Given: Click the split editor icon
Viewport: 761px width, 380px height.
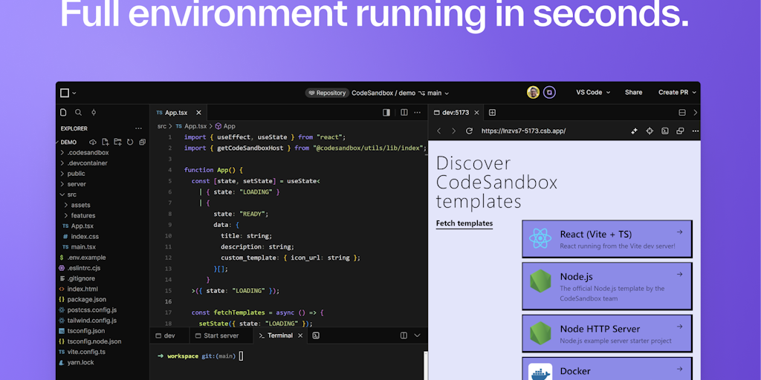Looking at the screenshot, I should (x=404, y=113).
